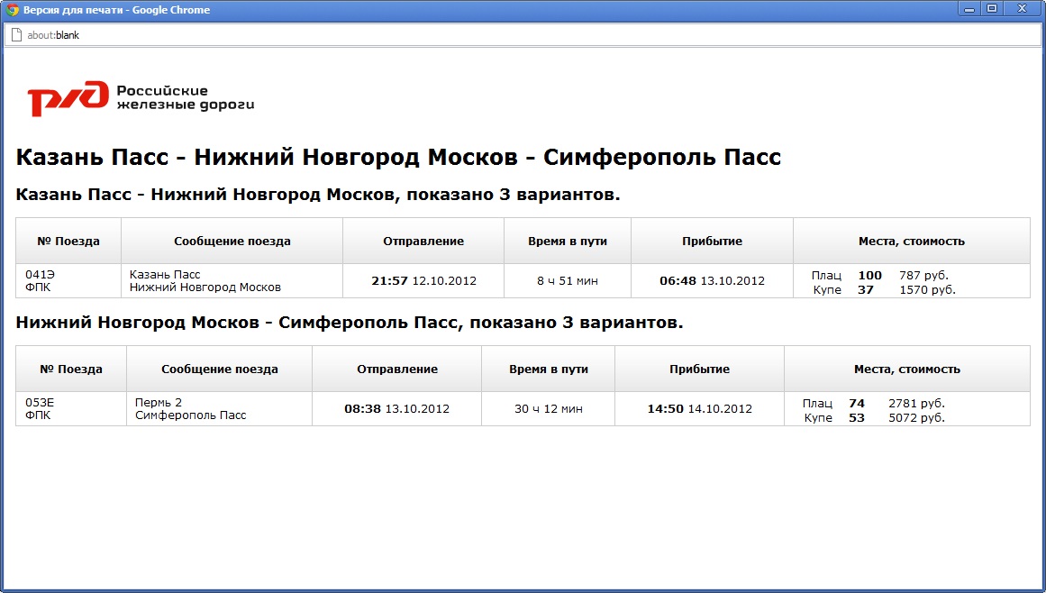Click the 787 руб. Плац price
The height and width of the screenshot is (593, 1046).
pyautogui.click(x=923, y=275)
